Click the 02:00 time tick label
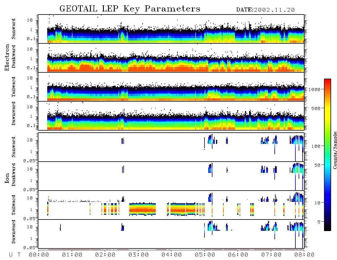337x260 pixels. point(105,255)
